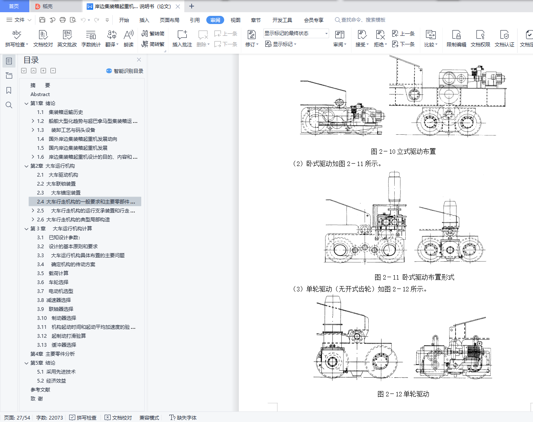Screen dimensions: 533x422
Task: Switch to the 视图 ribbon tab
Action: click(x=235, y=20)
